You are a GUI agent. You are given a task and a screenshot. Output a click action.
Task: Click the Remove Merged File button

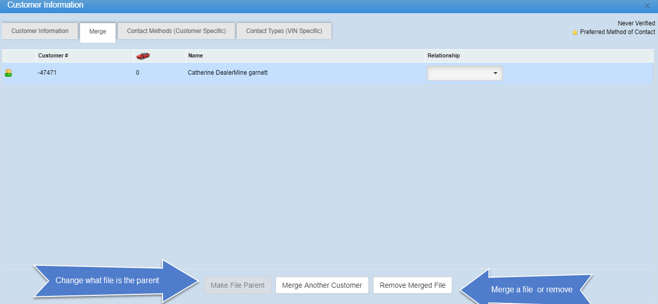coord(412,285)
